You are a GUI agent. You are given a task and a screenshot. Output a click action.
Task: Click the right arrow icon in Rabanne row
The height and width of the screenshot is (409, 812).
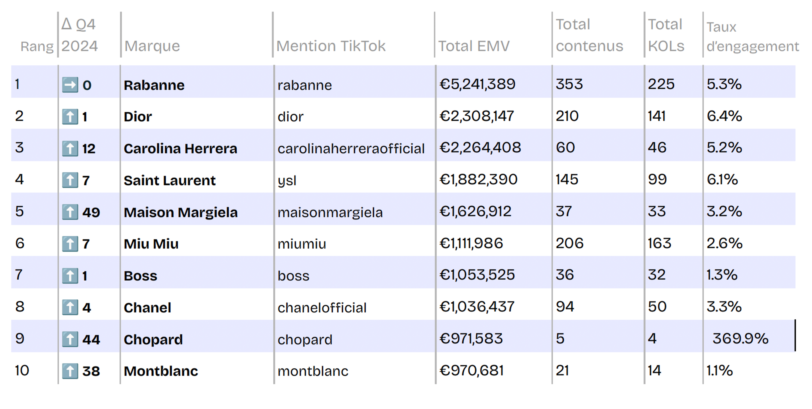[x=70, y=85]
